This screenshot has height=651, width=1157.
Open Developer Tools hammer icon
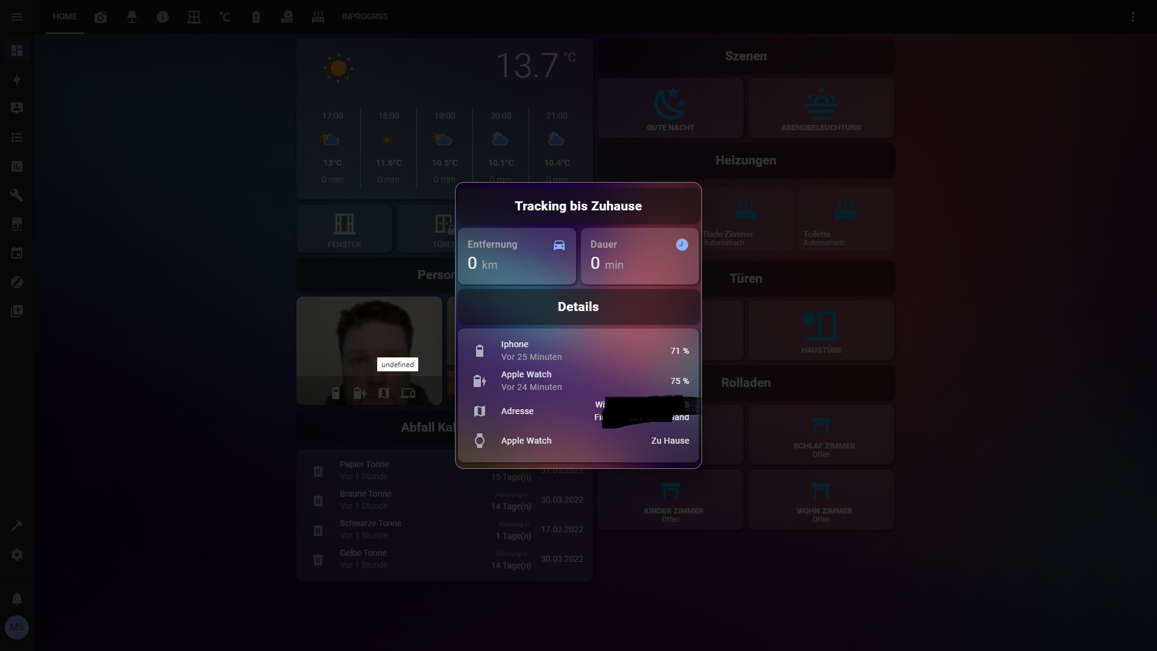[17, 526]
